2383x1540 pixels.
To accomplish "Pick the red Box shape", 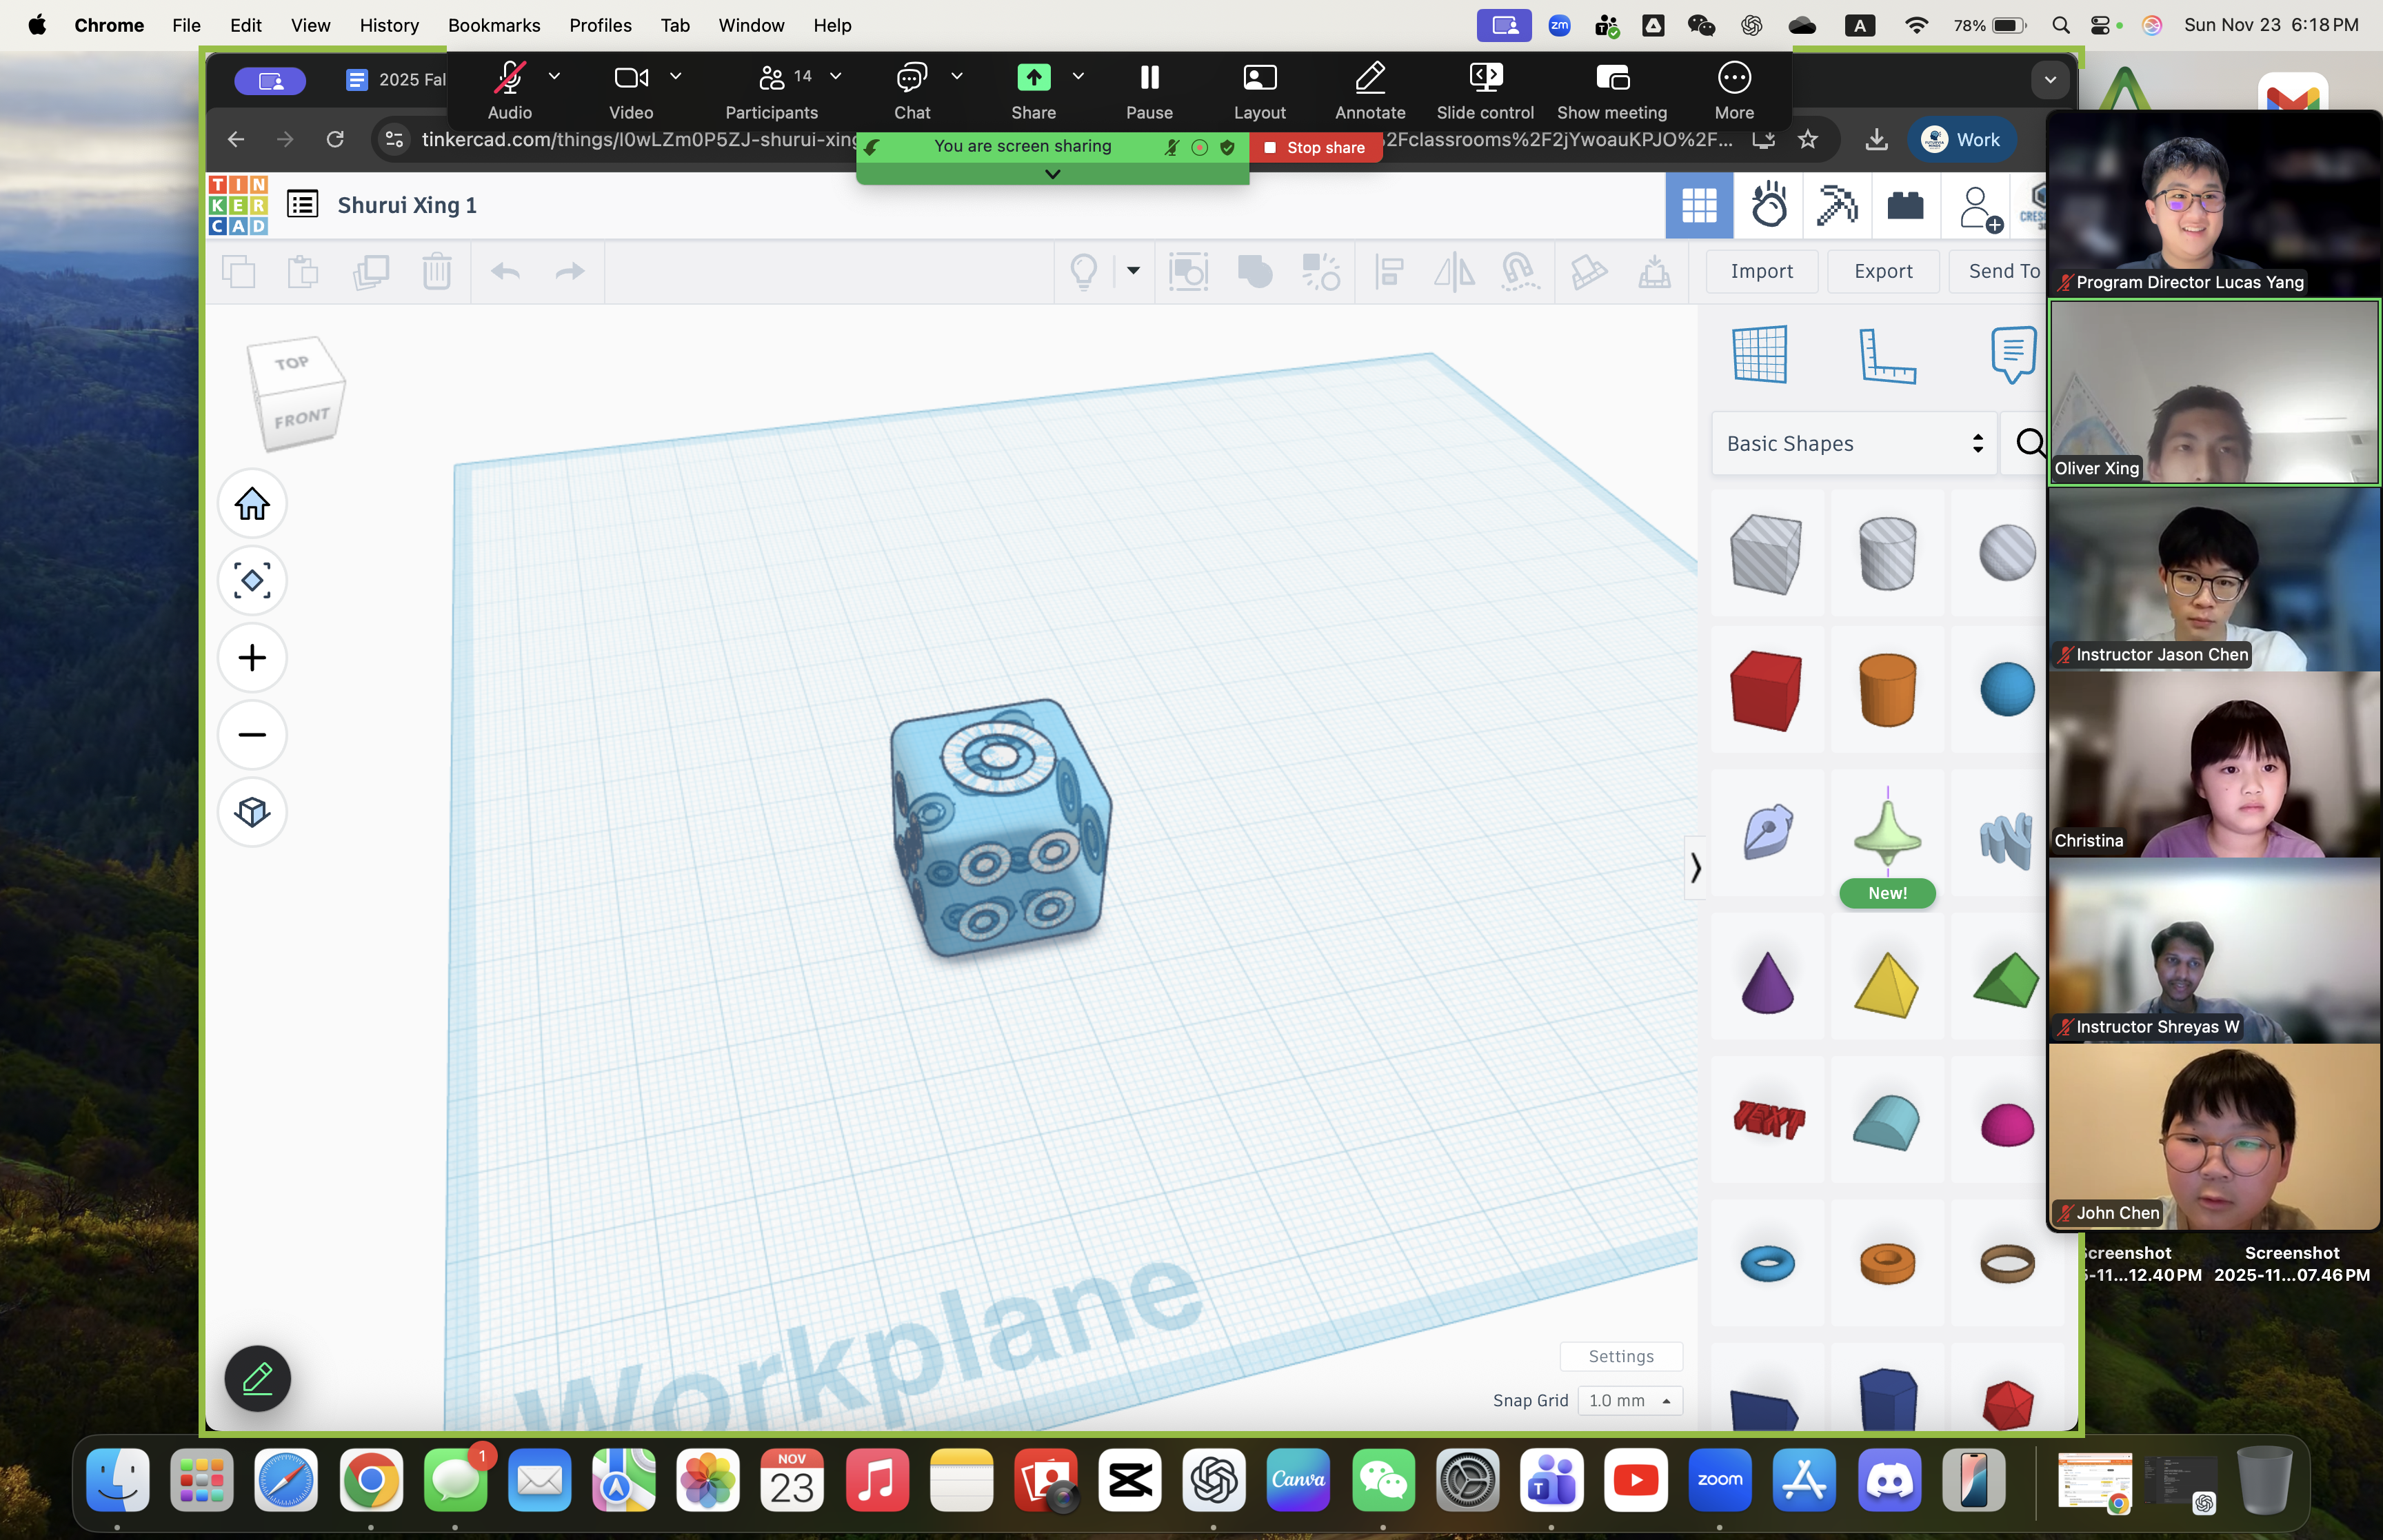I will click(x=1766, y=691).
